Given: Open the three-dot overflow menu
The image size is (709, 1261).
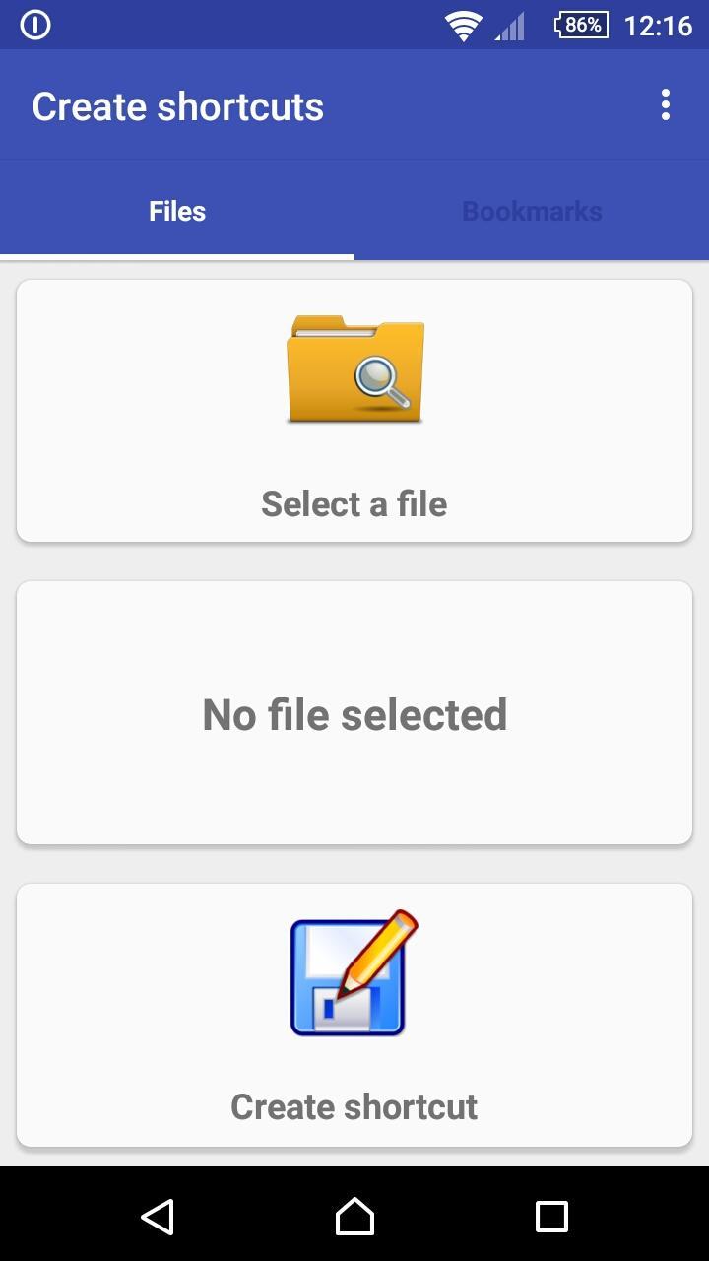Looking at the screenshot, I should click(666, 105).
